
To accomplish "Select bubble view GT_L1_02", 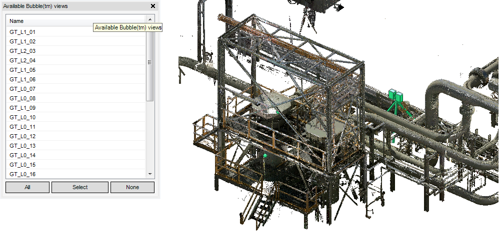I will click(x=75, y=41).
